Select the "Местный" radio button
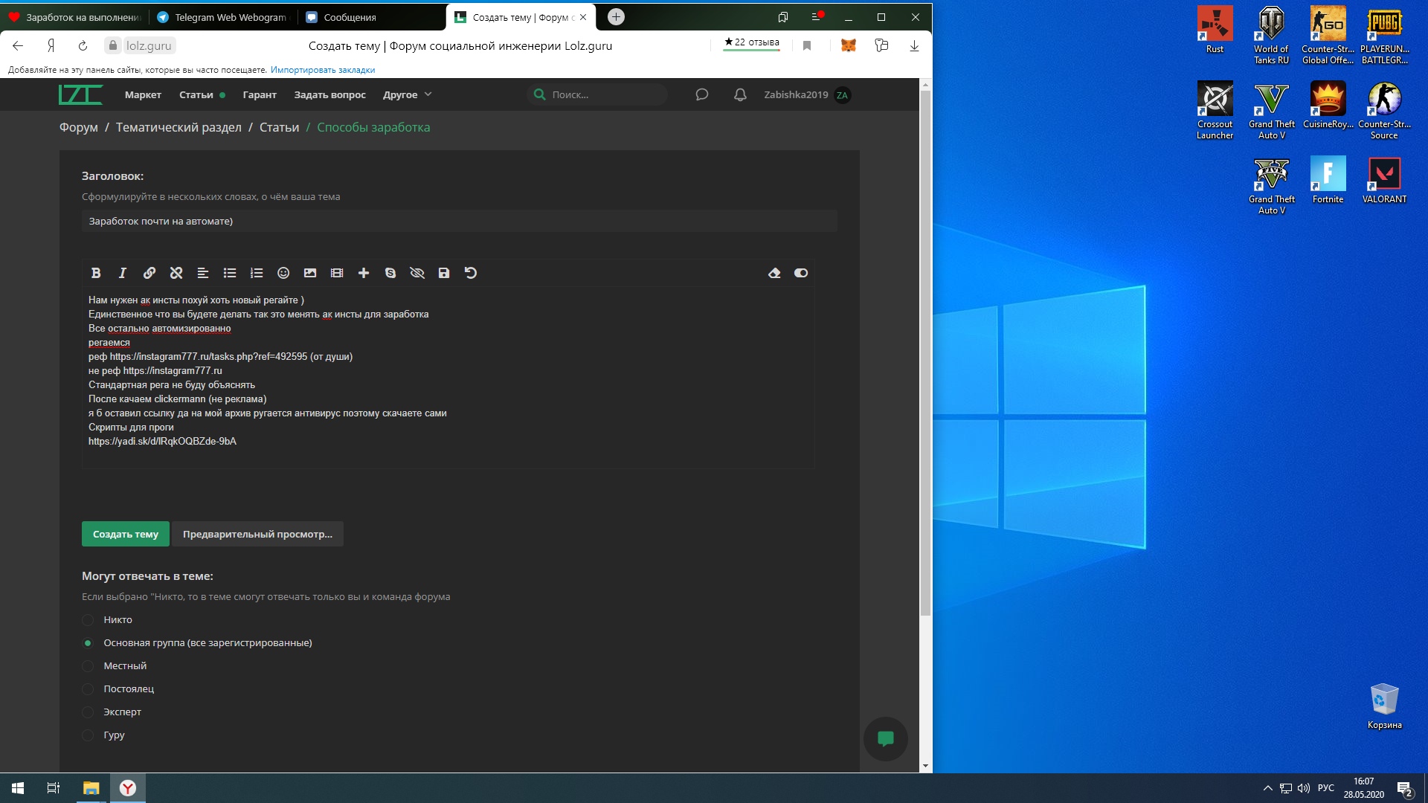This screenshot has width=1428, height=803. click(x=88, y=665)
